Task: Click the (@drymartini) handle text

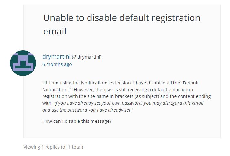Action: click(x=87, y=57)
